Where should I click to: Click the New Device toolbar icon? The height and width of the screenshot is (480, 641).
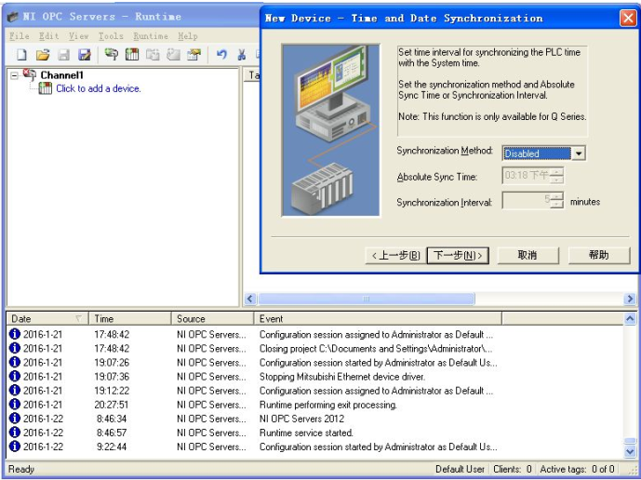(132, 54)
